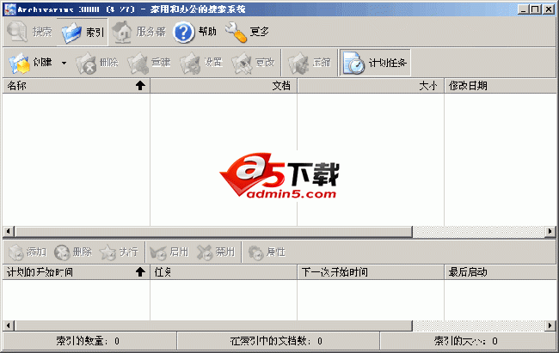Toggle 计划任务 (Scheduled tasks) button
The image size is (559, 353).
coord(375,63)
